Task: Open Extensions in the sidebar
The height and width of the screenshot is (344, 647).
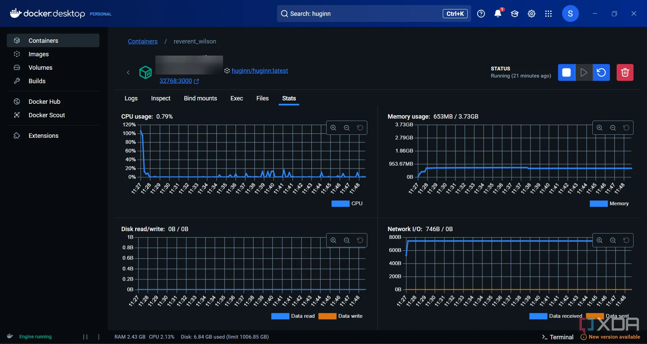Action: [53, 135]
